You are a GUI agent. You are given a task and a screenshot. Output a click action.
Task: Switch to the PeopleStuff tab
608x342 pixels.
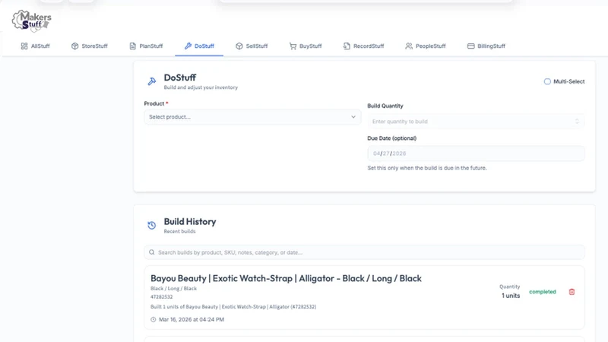pyautogui.click(x=426, y=46)
